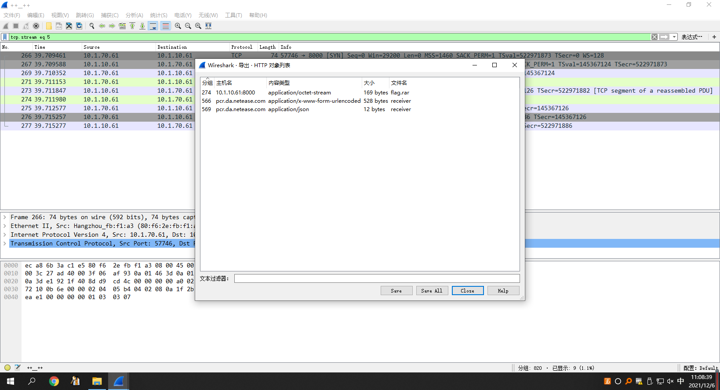Jump to the first packet icon
The image size is (720, 390).
(132, 26)
